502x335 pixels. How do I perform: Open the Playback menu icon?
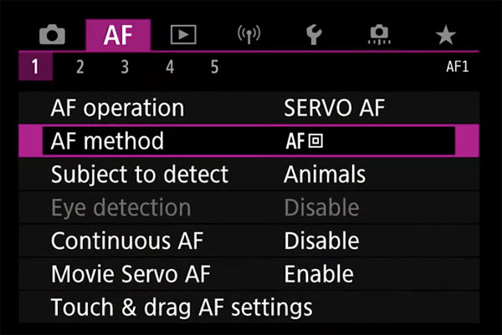183,34
